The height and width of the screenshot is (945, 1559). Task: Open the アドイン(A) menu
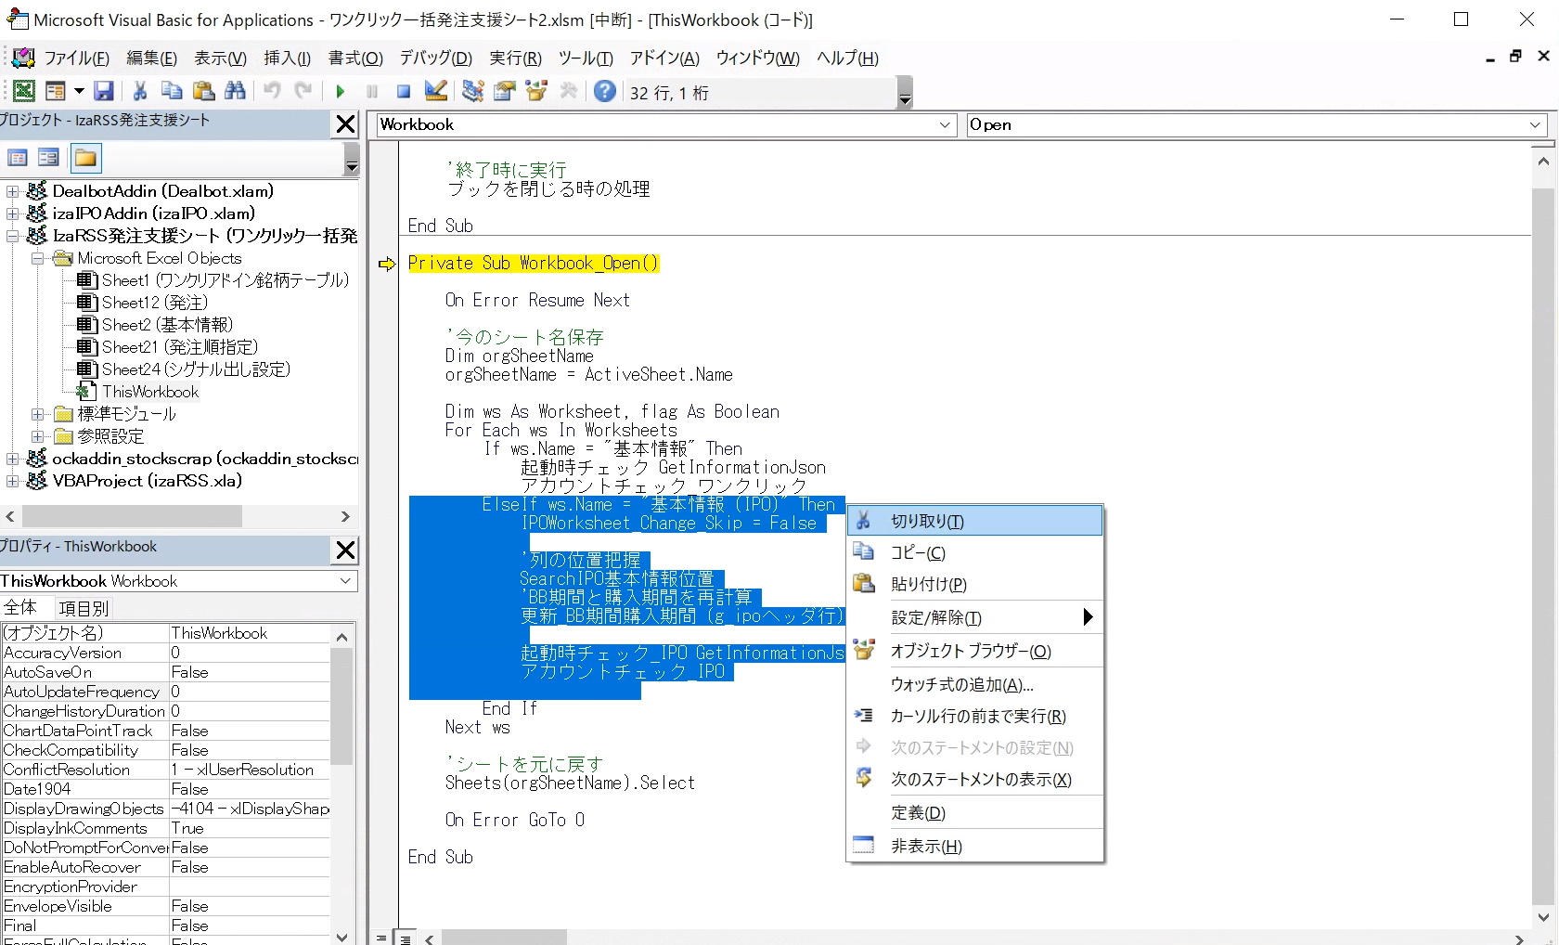click(x=664, y=58)
